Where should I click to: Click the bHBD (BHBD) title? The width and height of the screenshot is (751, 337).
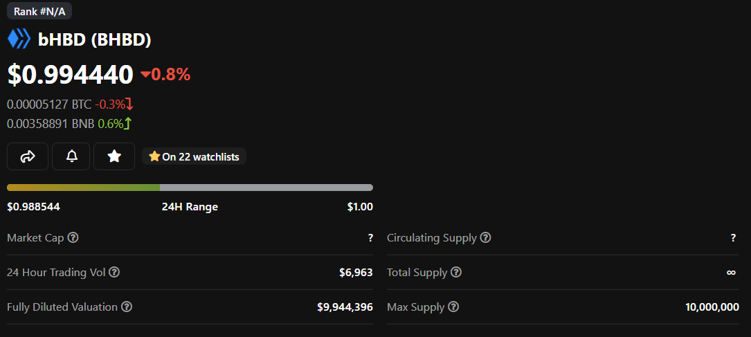click(x=95, y=39)
